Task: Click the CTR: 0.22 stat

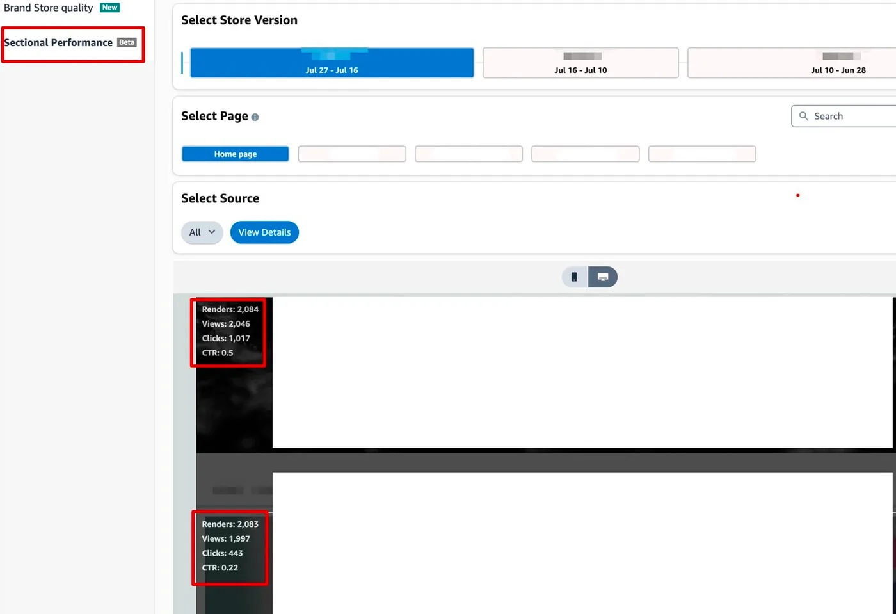Action: [x=220, y=568]
